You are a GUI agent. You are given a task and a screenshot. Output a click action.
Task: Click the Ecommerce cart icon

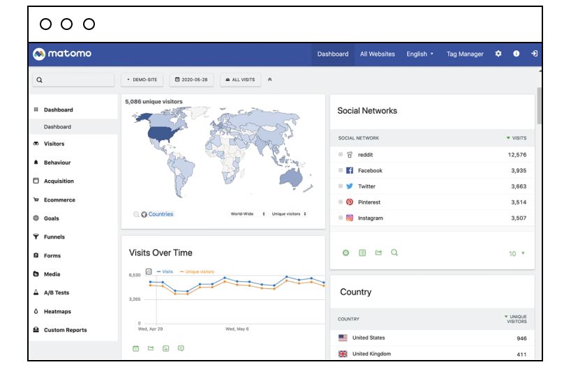click(x=36, y=200)
